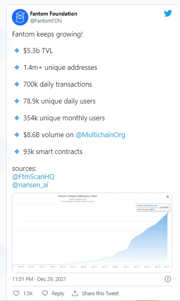Click the chart tooltip data box

pos(153,207)
